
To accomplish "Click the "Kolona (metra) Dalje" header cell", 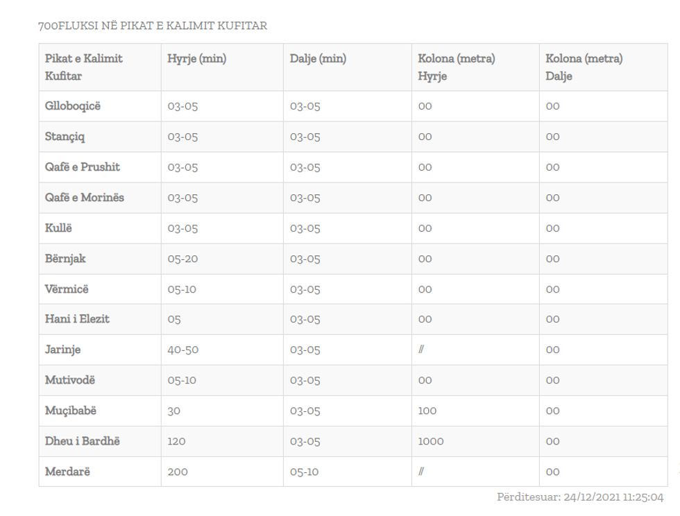I will (584, 67).
